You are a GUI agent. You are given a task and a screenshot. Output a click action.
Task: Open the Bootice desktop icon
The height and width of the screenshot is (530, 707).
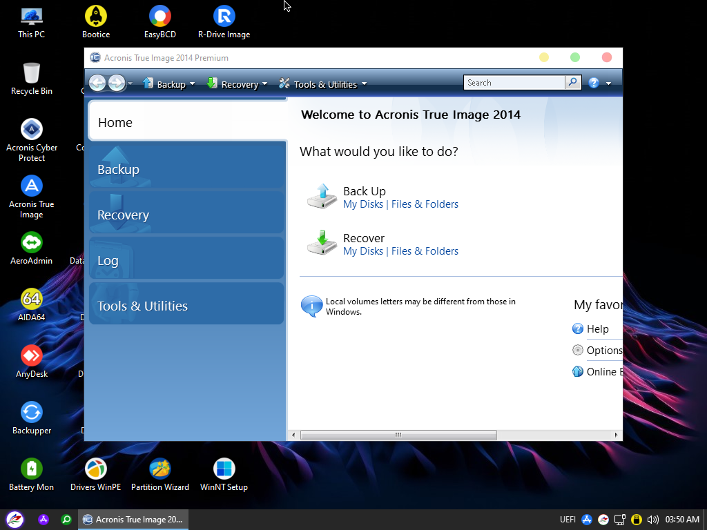point(95,21)
